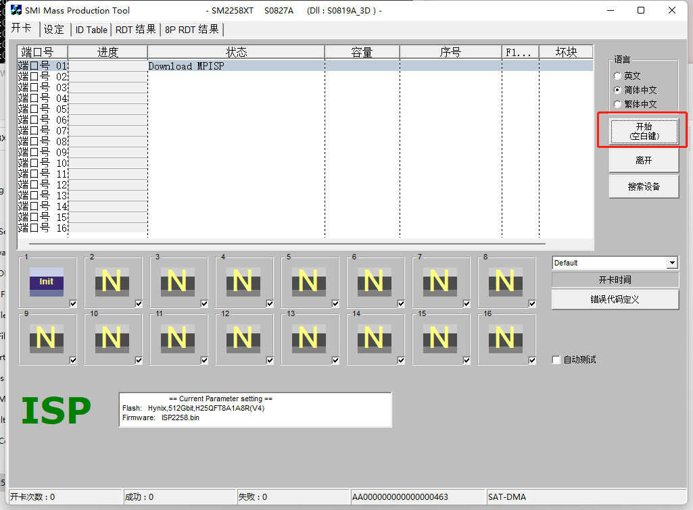Viewport: 693px width, 510px height.
Task: Switch to the 设定 tab
Action: (54, 30)
